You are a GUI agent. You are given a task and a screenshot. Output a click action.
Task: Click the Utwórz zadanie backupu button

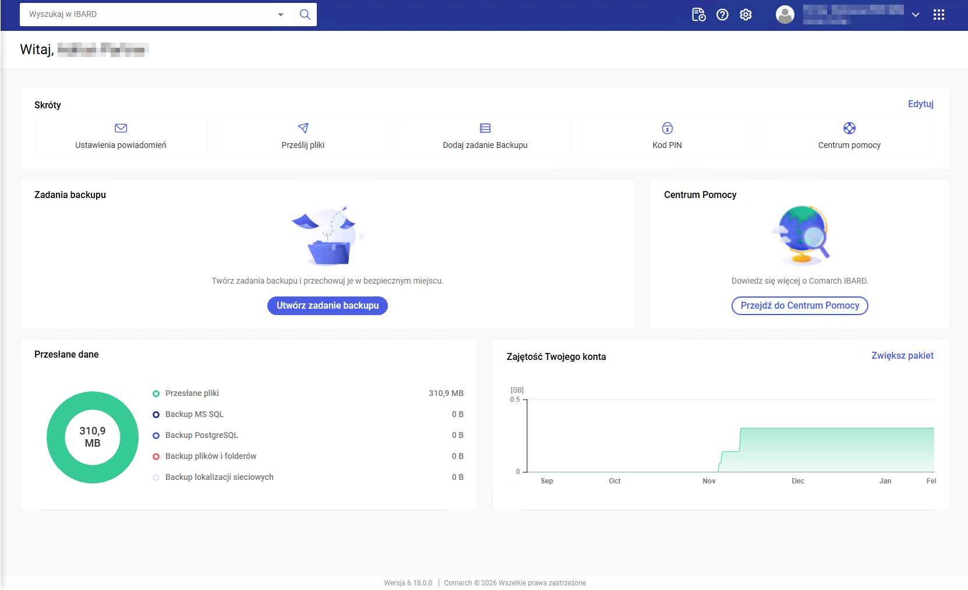pos(327,306)
